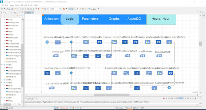Select the repacking delay block
The width and height of the screenshot is (206, 110).
click(x=47, y=73)
